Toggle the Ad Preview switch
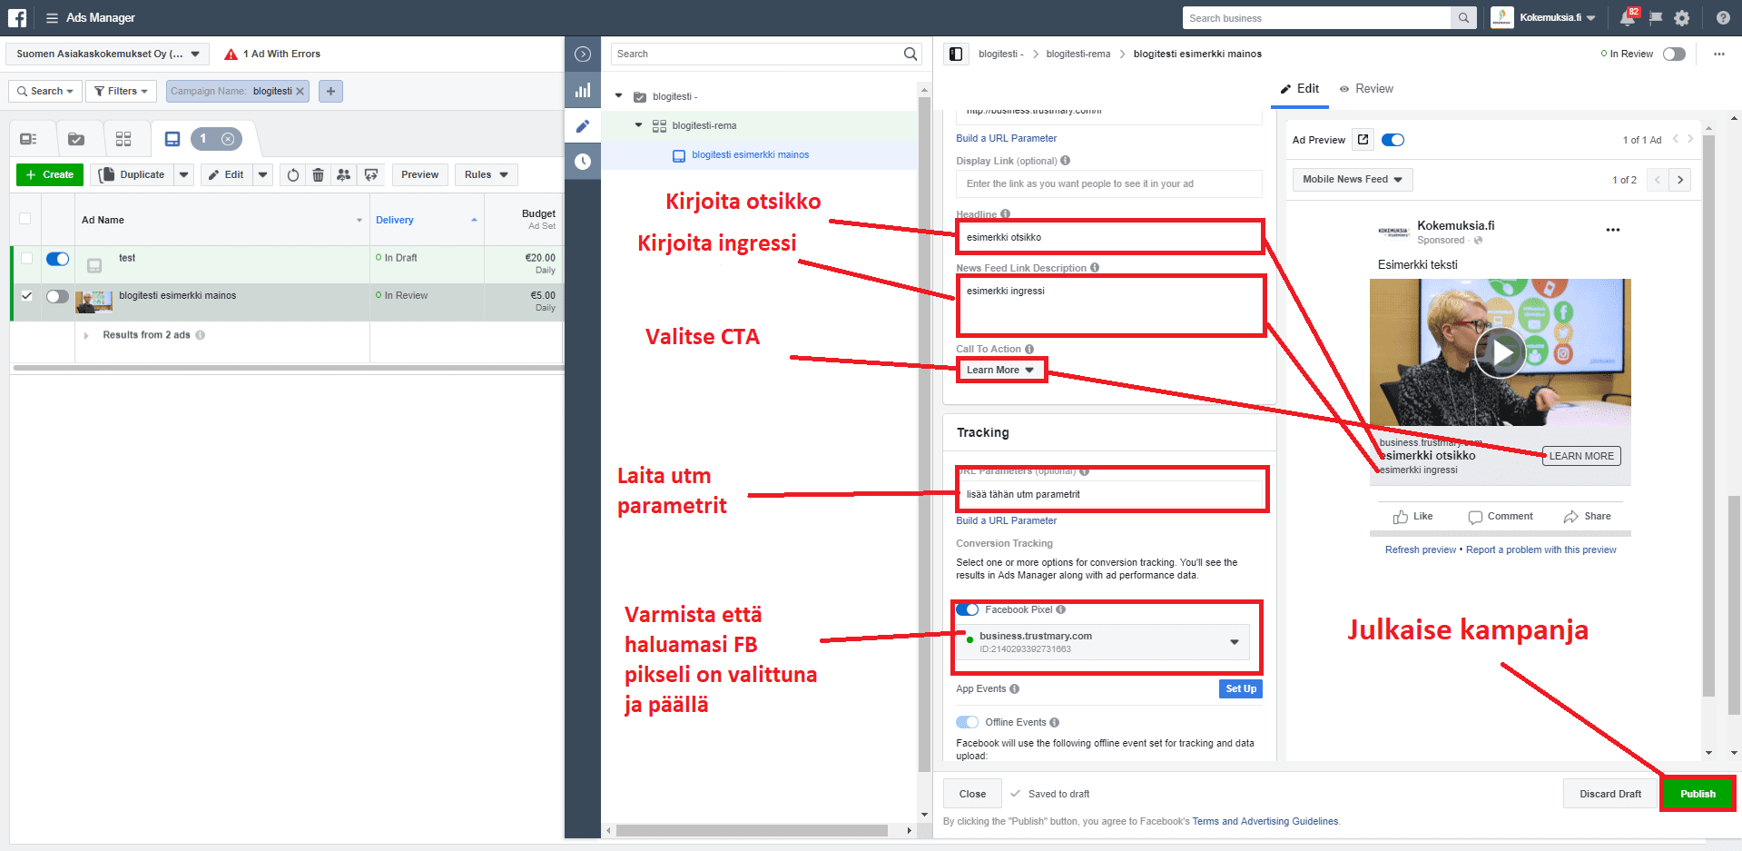The width and height of the screenshot is (1742, 851). point(1393,140)
